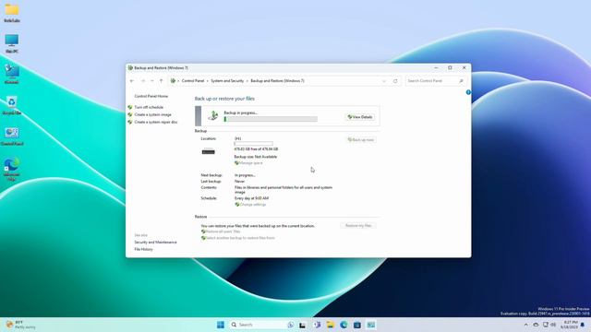The image size is (591, 332).
Task: Click the Change settings link
Action: point(253,205)
